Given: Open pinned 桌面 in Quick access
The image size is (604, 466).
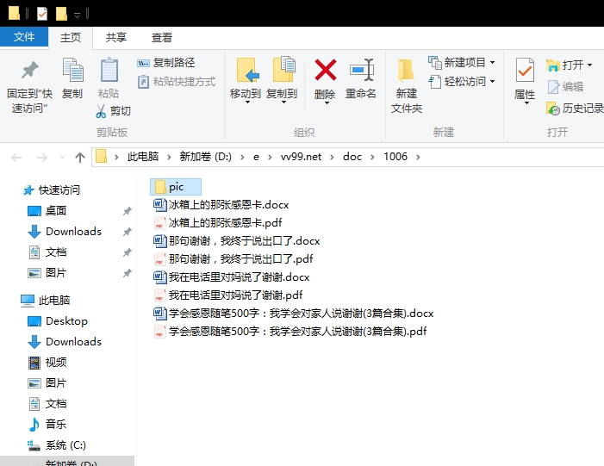Looking at the screenshot, I should (47, 211).
